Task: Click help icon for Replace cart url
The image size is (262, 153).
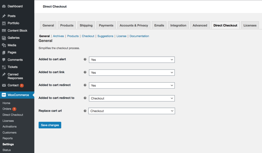Action: click(x=85, y=111)
